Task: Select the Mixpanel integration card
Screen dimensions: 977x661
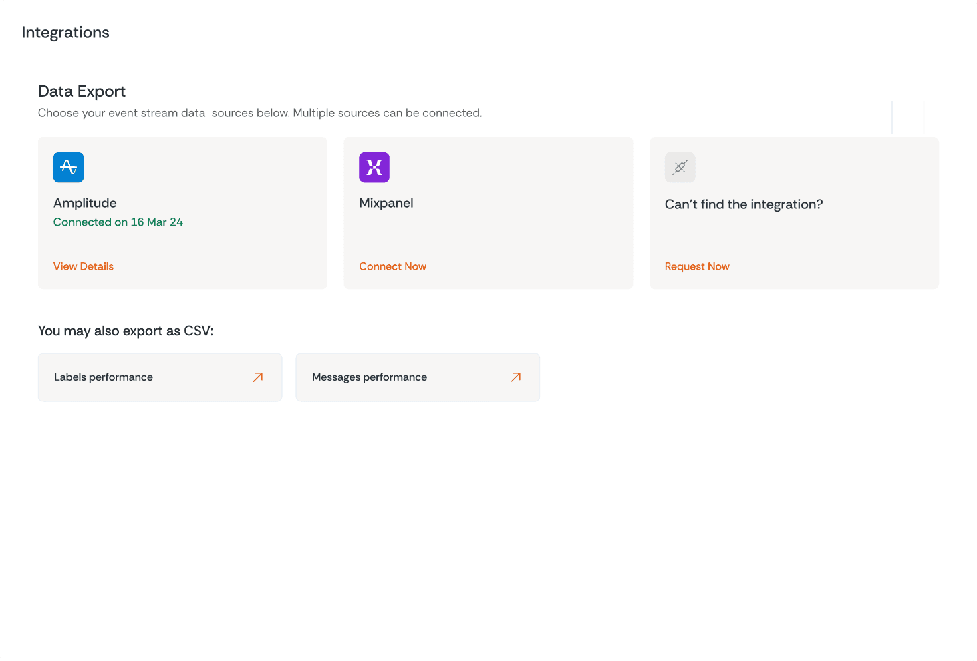Action: (488, 213)
